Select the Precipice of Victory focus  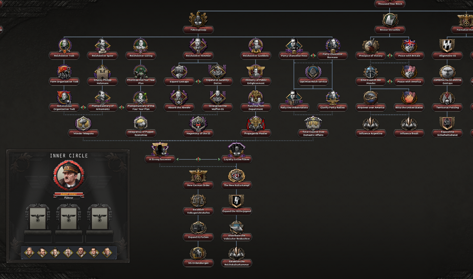[x=371, y=49]
